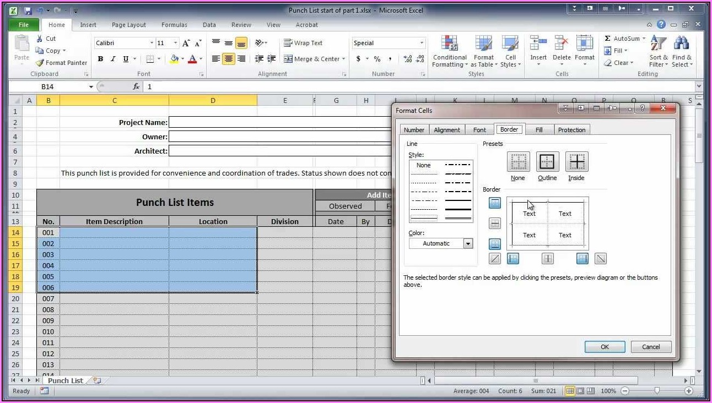Click the Wrap Text icon
This screenshot has width=712, height=403.
288,43
